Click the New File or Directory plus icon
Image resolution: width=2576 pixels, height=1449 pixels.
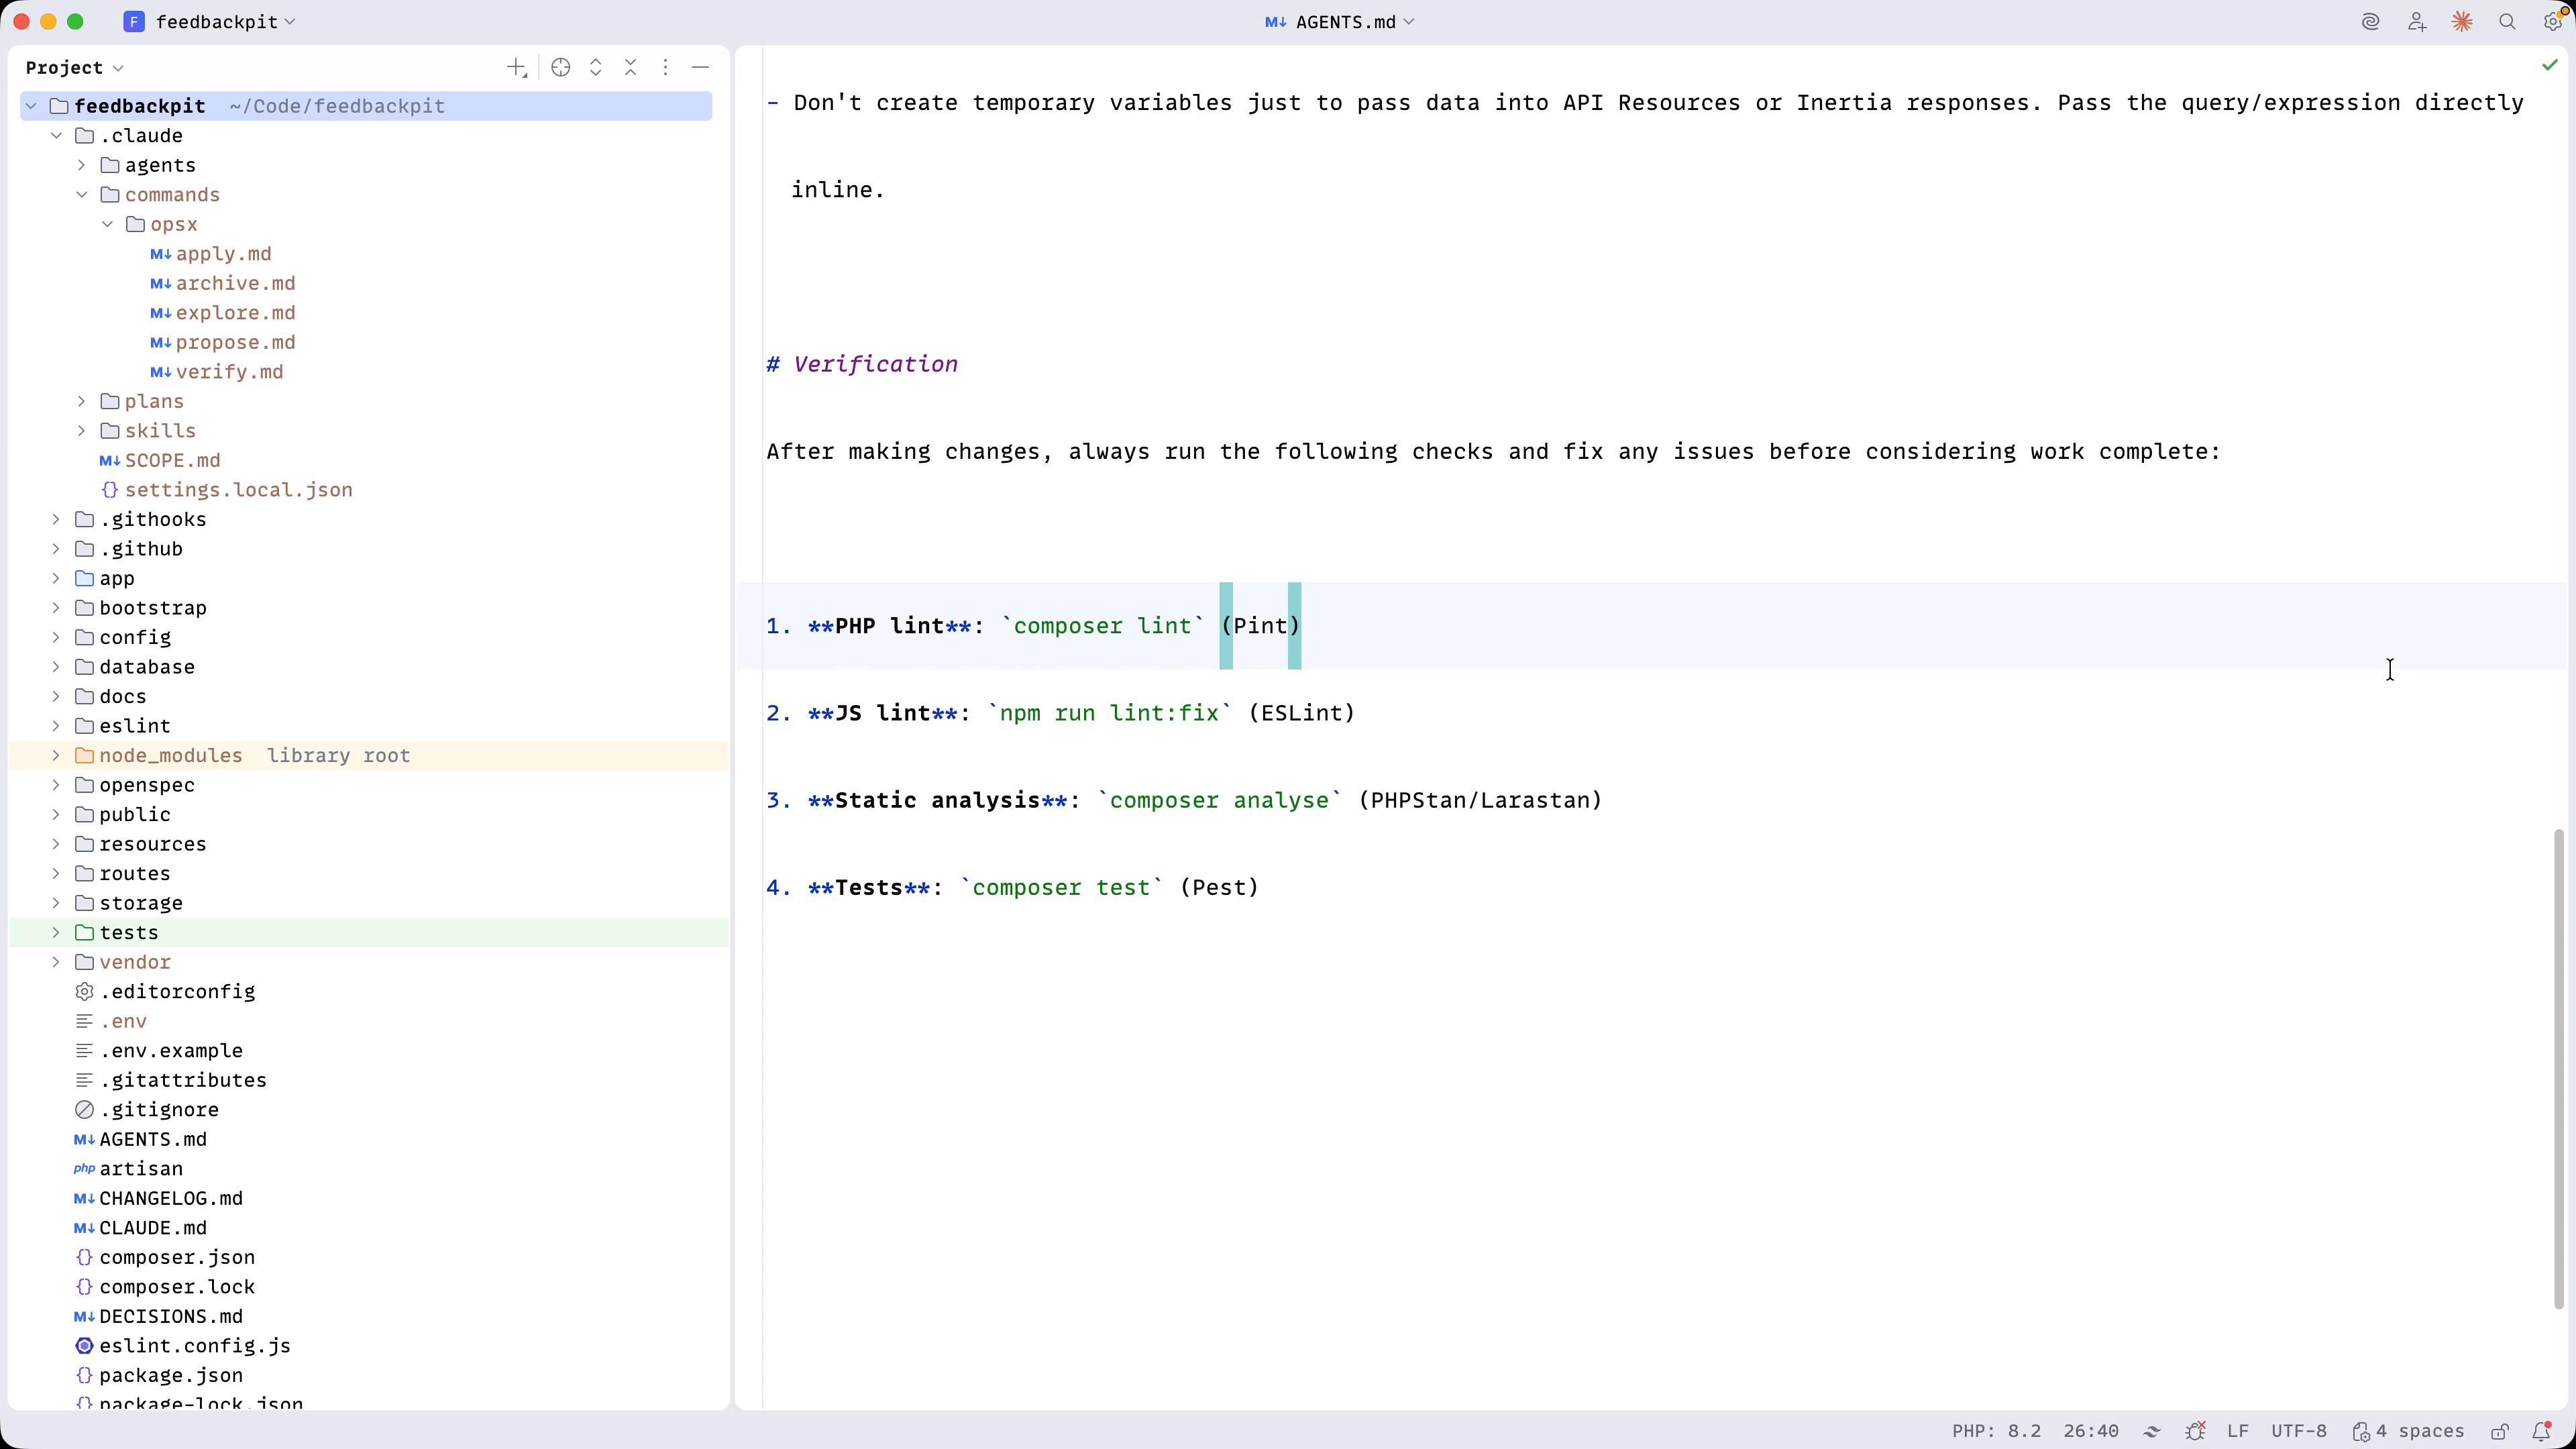[x=516, y=67]
